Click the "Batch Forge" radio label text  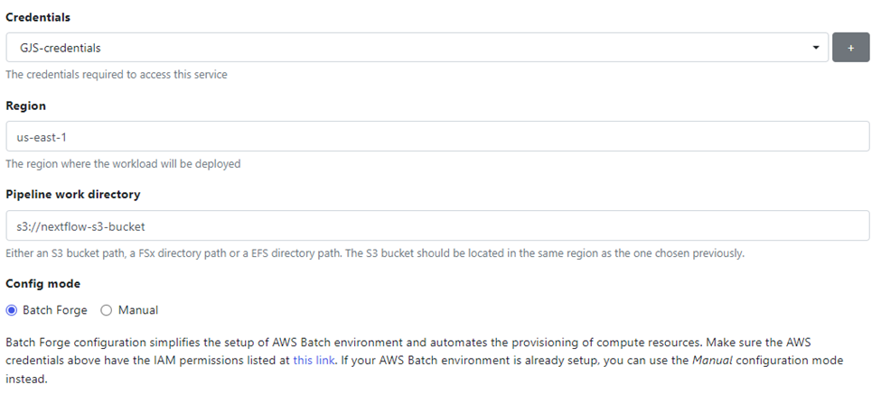click(x=55, y=310)
